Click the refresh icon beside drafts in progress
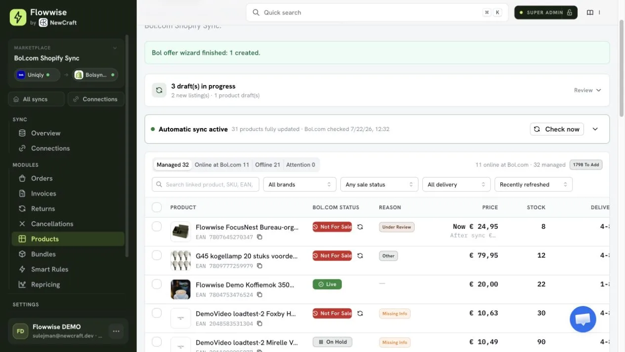The height and width of the screenshot is (352, 625). 159,90
